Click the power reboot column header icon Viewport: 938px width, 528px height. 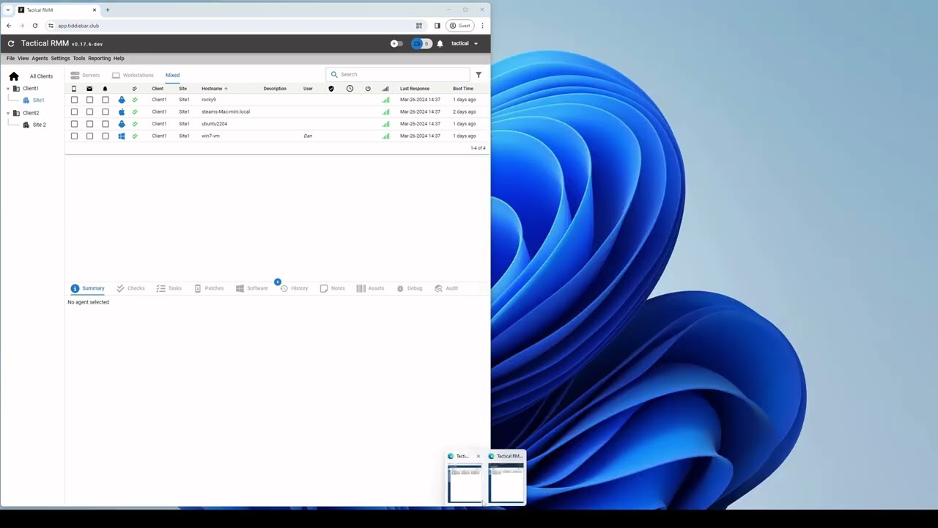coord(368,89)
